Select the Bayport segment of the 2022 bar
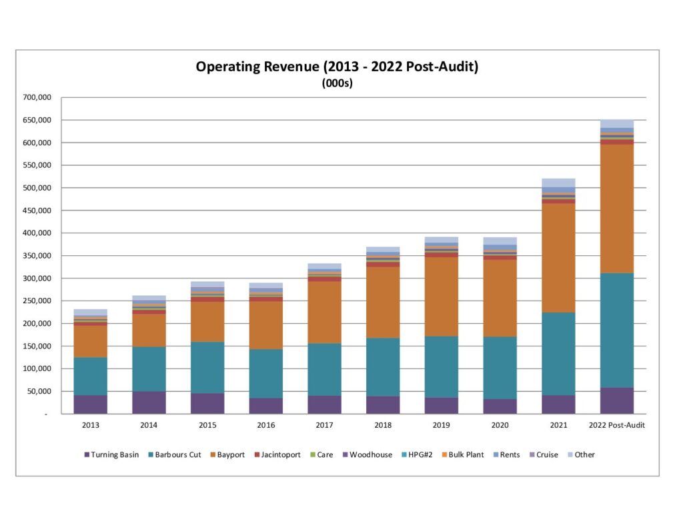The image size is (683, 527). [x=617, y=209]
